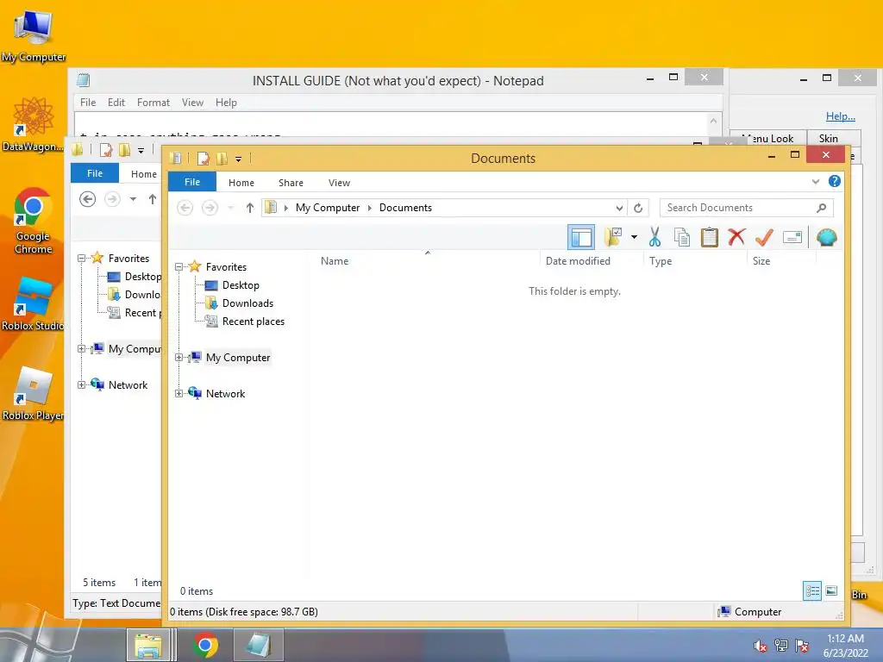
Task: Click Back arrow in the rear Explorer window
Action: coord(87,199)
